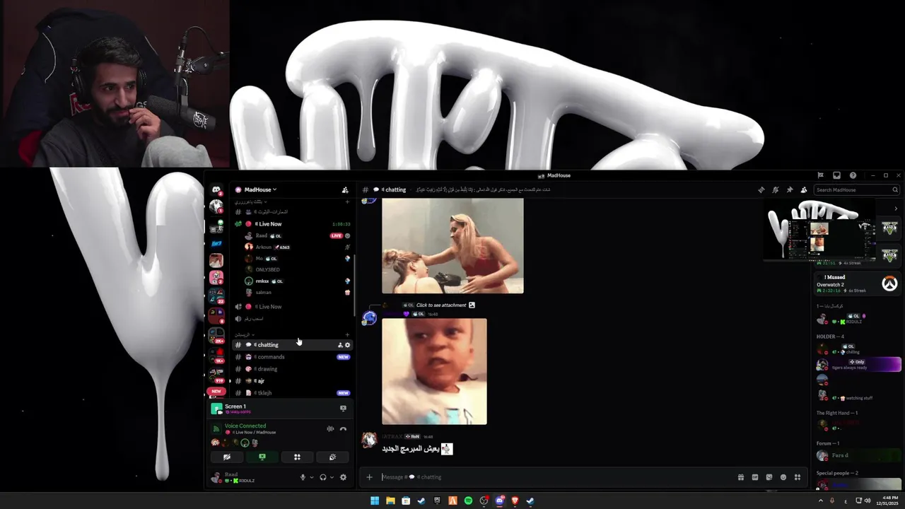Type in the Message chatting input field
This screenshot has height=509, width=905.
(x=555, y=477)
